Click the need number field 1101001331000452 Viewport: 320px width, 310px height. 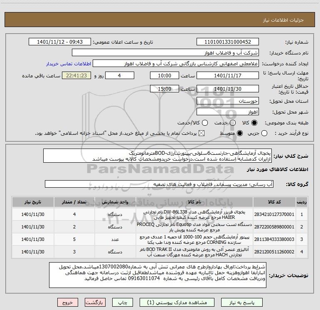[228, 42]
